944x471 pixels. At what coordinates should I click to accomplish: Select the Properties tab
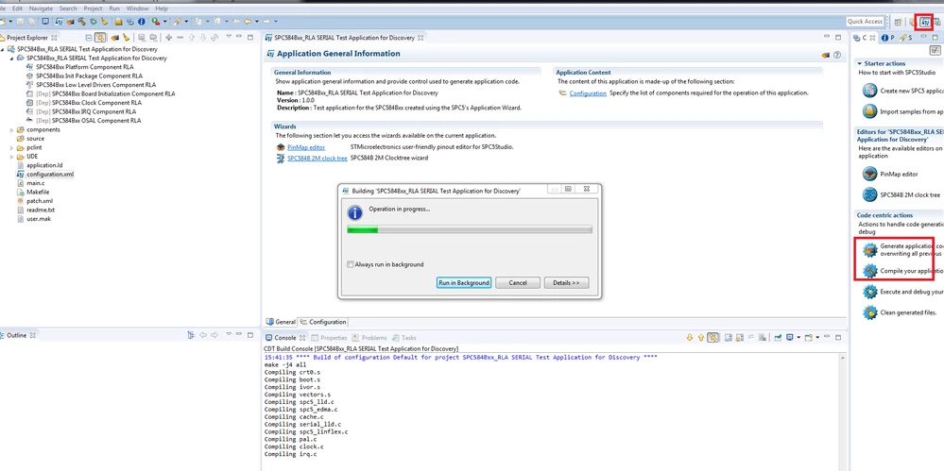pyautogui.click(x=330, y=338)
